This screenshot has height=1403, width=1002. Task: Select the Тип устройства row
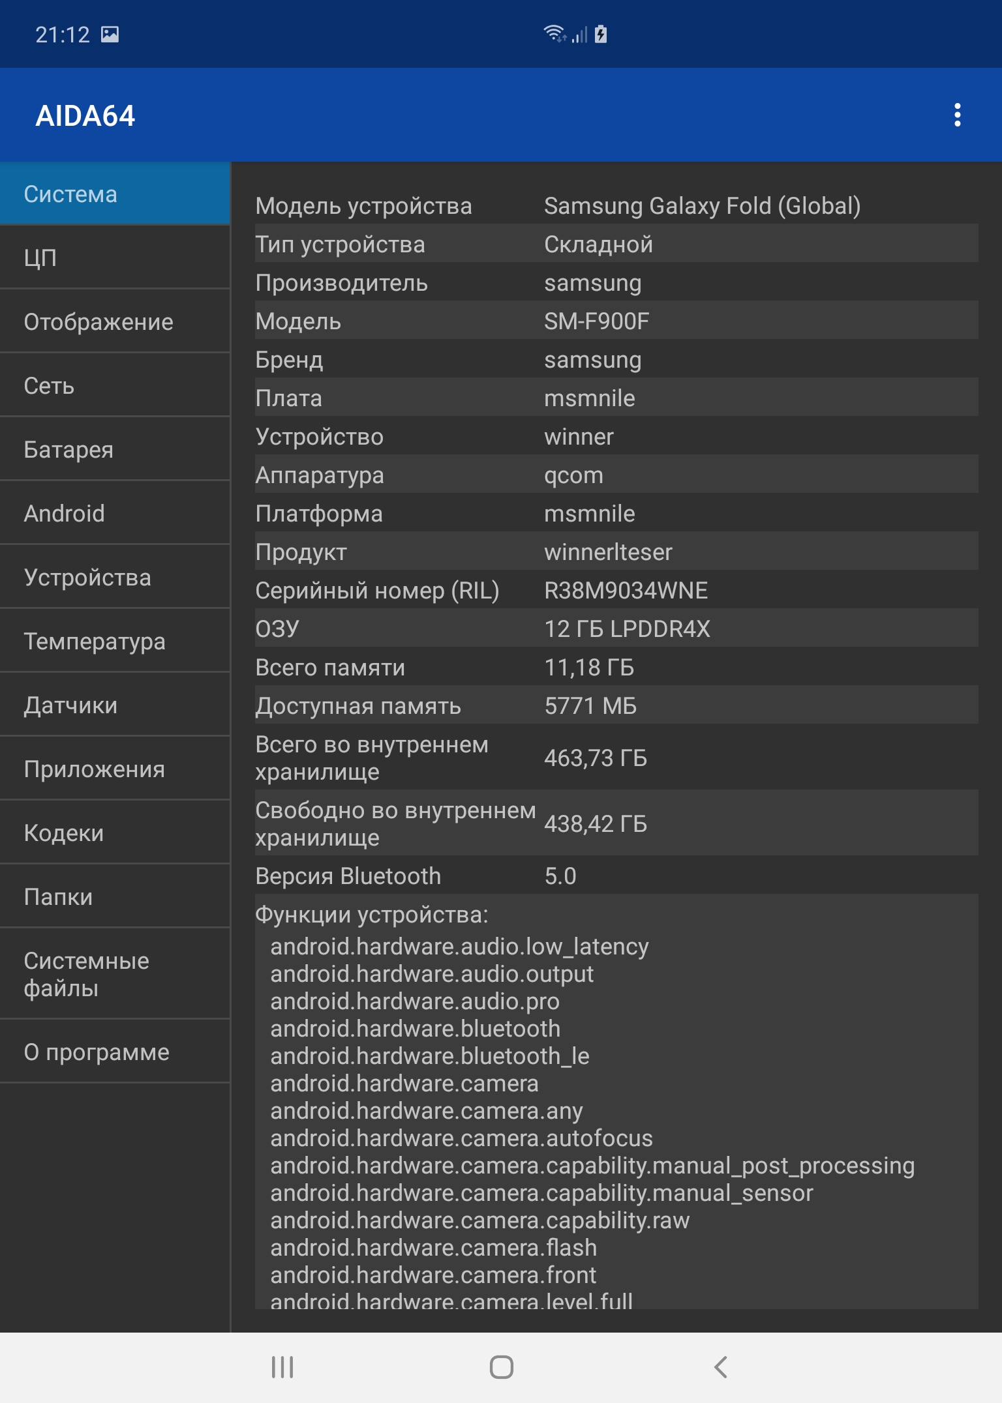(x=616, y=244)
